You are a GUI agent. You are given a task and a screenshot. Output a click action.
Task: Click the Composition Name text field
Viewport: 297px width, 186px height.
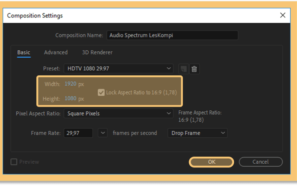point(172,35)
